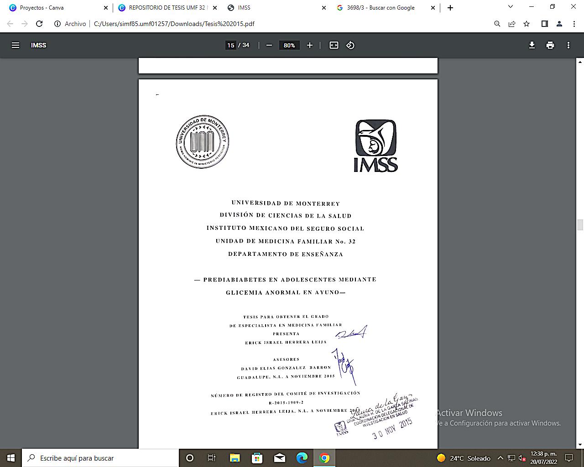Image resolution: width=584 pixels, height=467 pixels.
Task: Click the Chrome icon on the taskbar
Action: click(x=324, y=458)
